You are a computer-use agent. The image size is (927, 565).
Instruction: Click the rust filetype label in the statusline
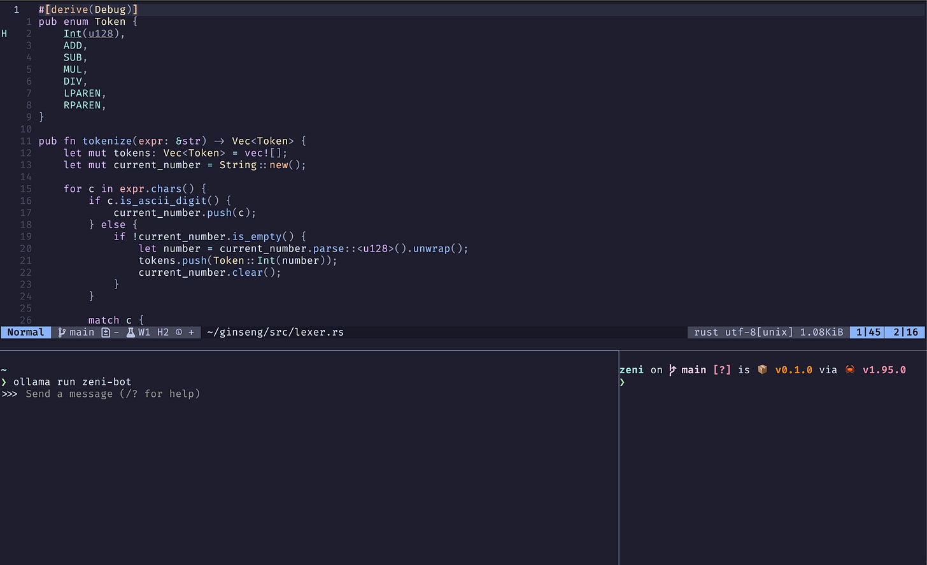point(706,333)
